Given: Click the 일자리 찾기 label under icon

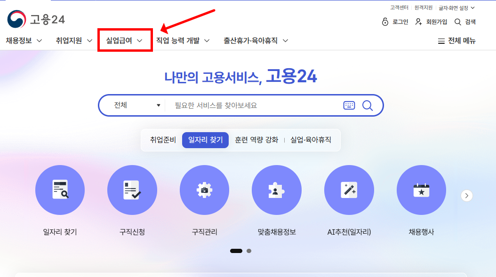Looking at the screenshot, I should pos(60,232).
